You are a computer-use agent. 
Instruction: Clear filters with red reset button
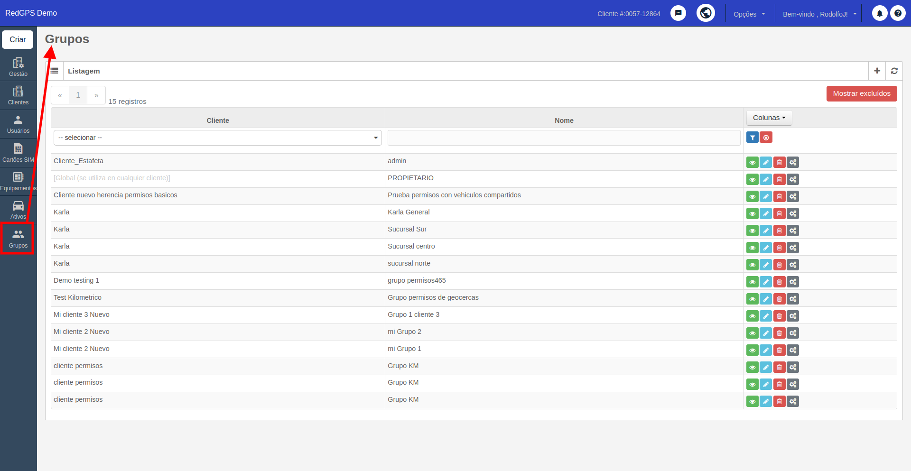coord(766,138)
